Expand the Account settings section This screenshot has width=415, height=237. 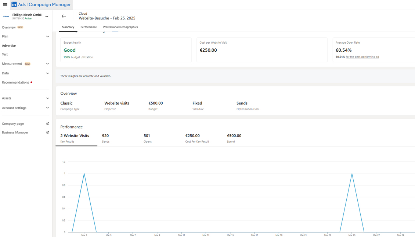pos(47,108)
